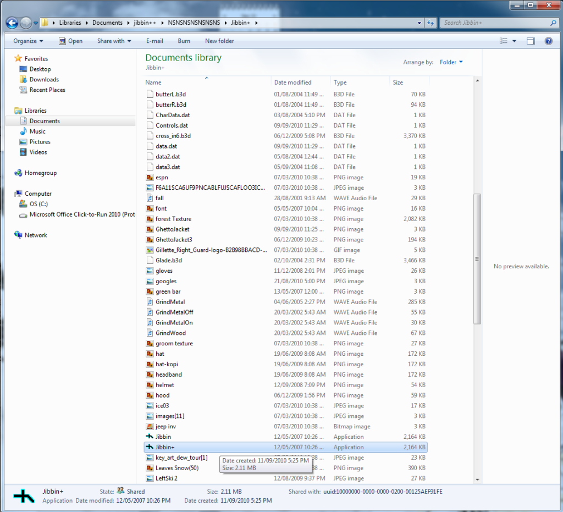Click the refresh button beside address bar
The height and width of the screenshot is (512, 563).
[431, 23]
